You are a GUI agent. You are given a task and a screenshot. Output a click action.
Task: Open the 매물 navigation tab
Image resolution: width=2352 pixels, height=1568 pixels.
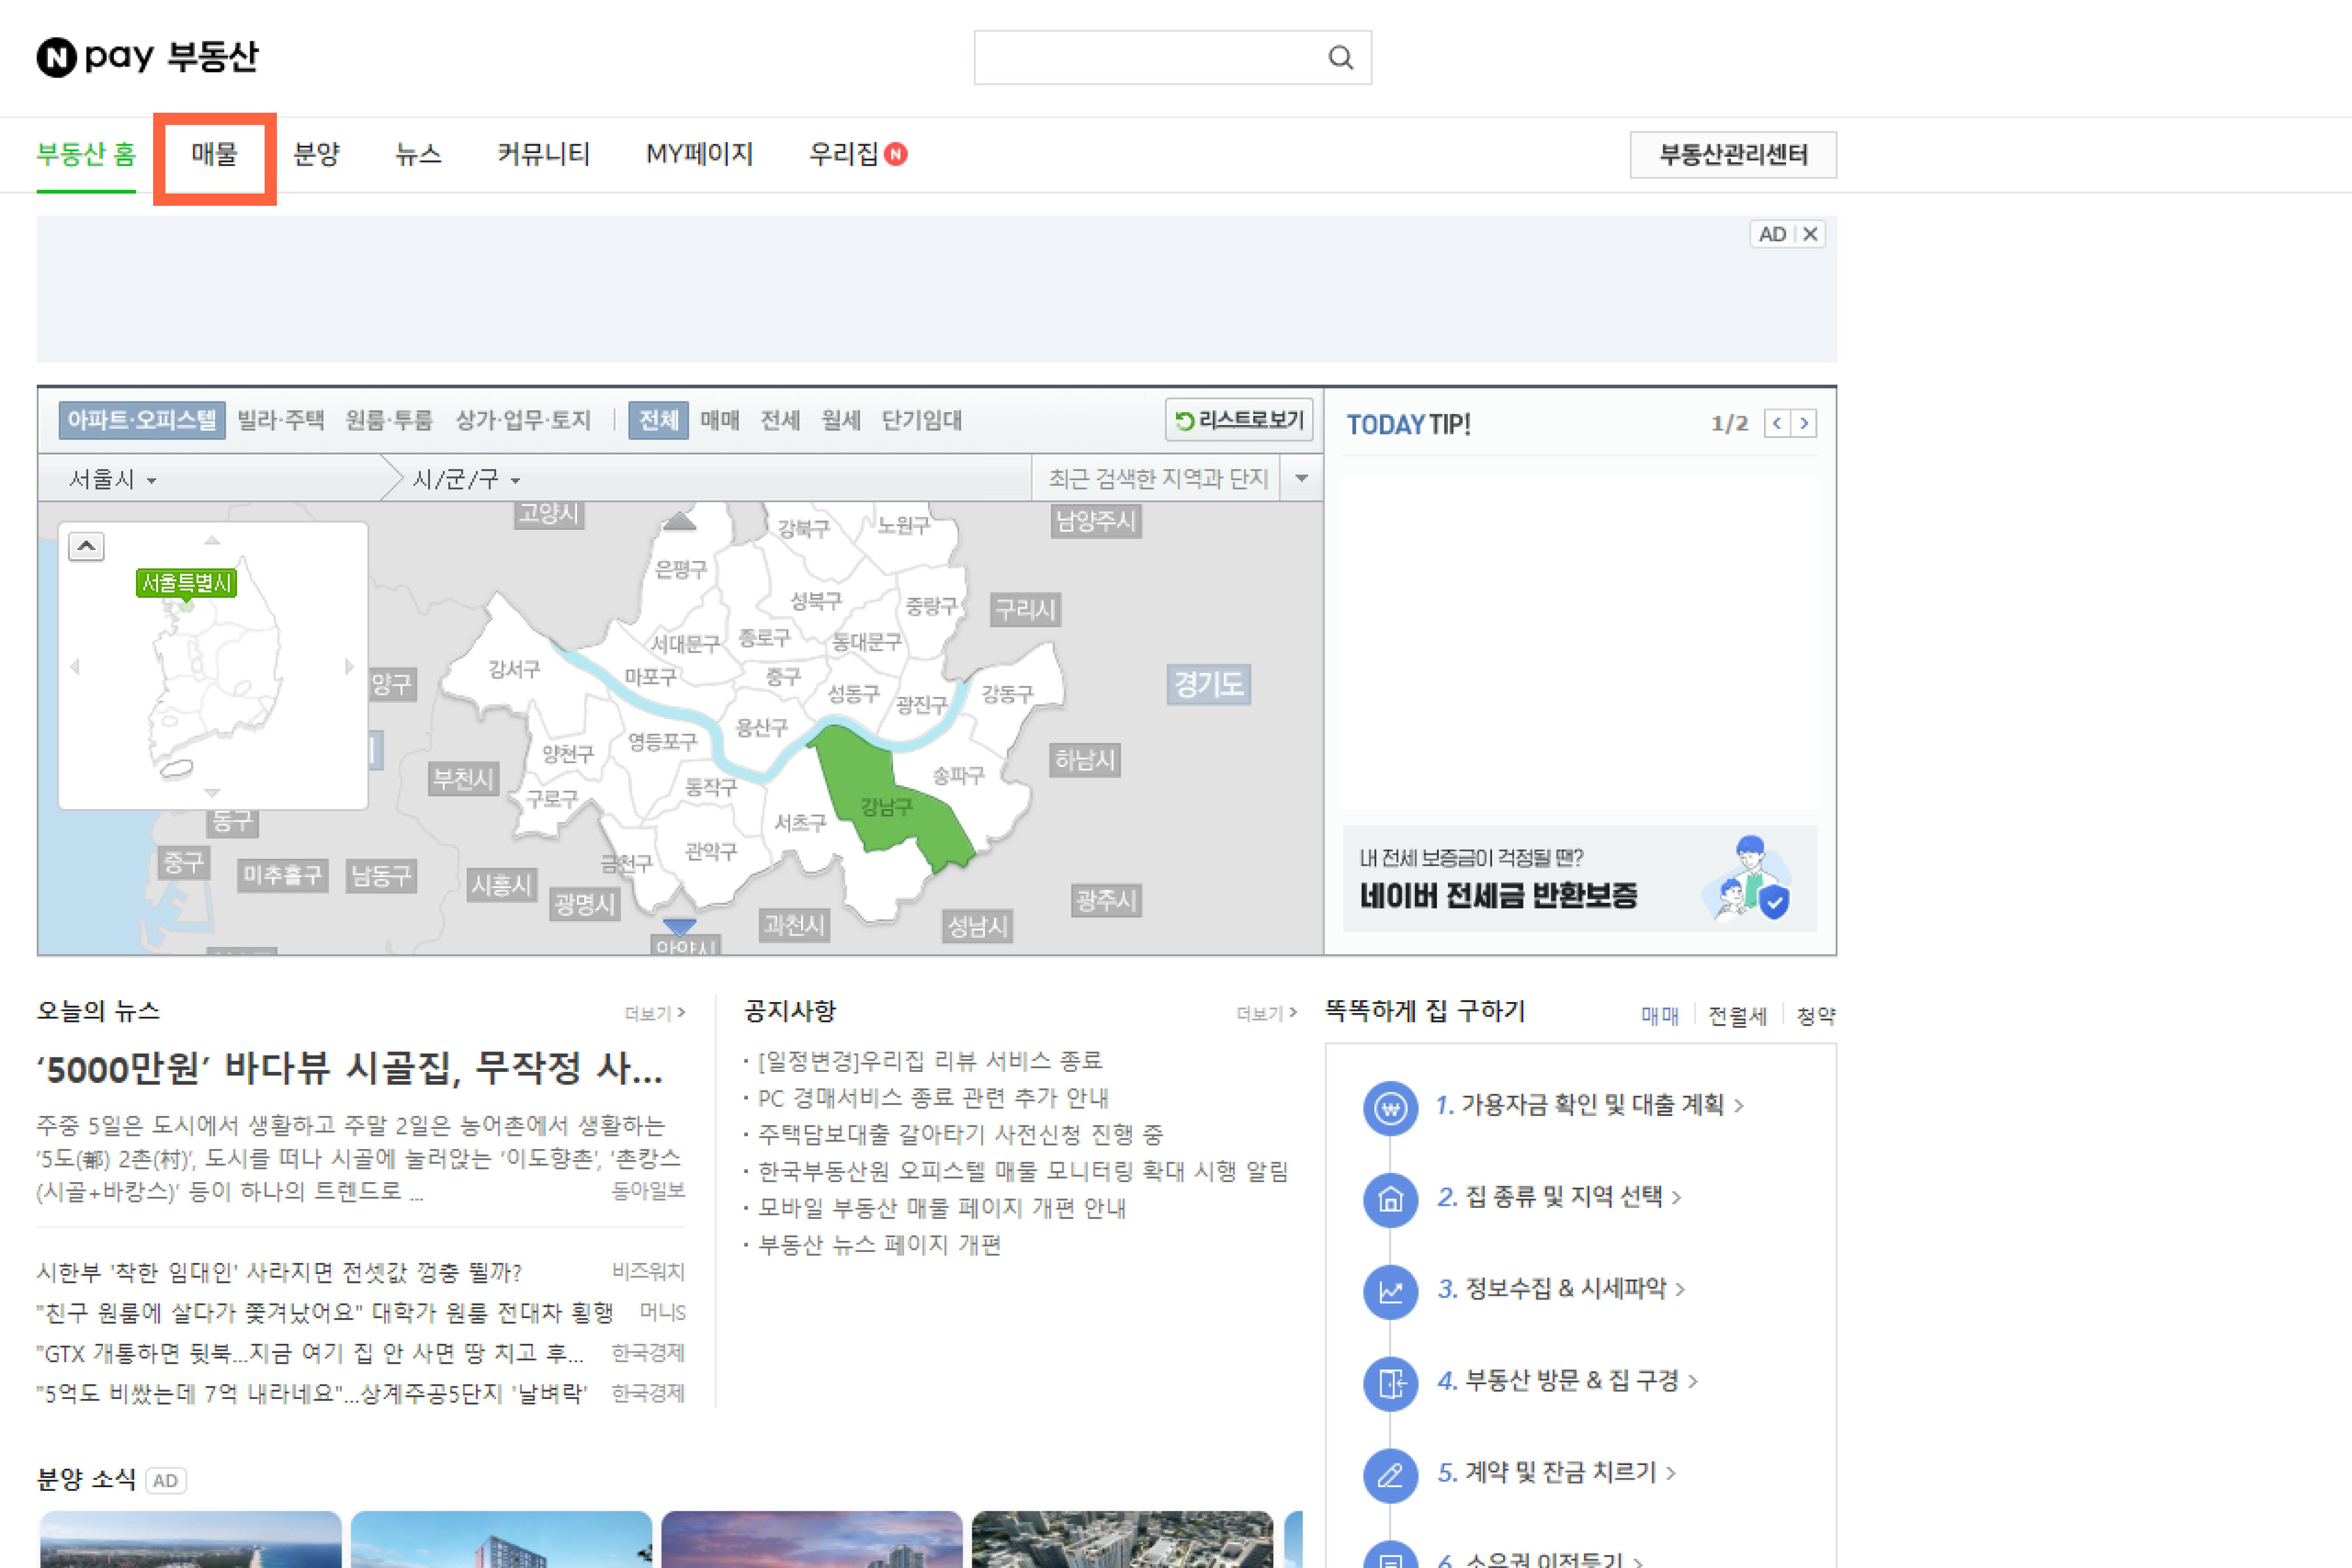coord(214,154)
